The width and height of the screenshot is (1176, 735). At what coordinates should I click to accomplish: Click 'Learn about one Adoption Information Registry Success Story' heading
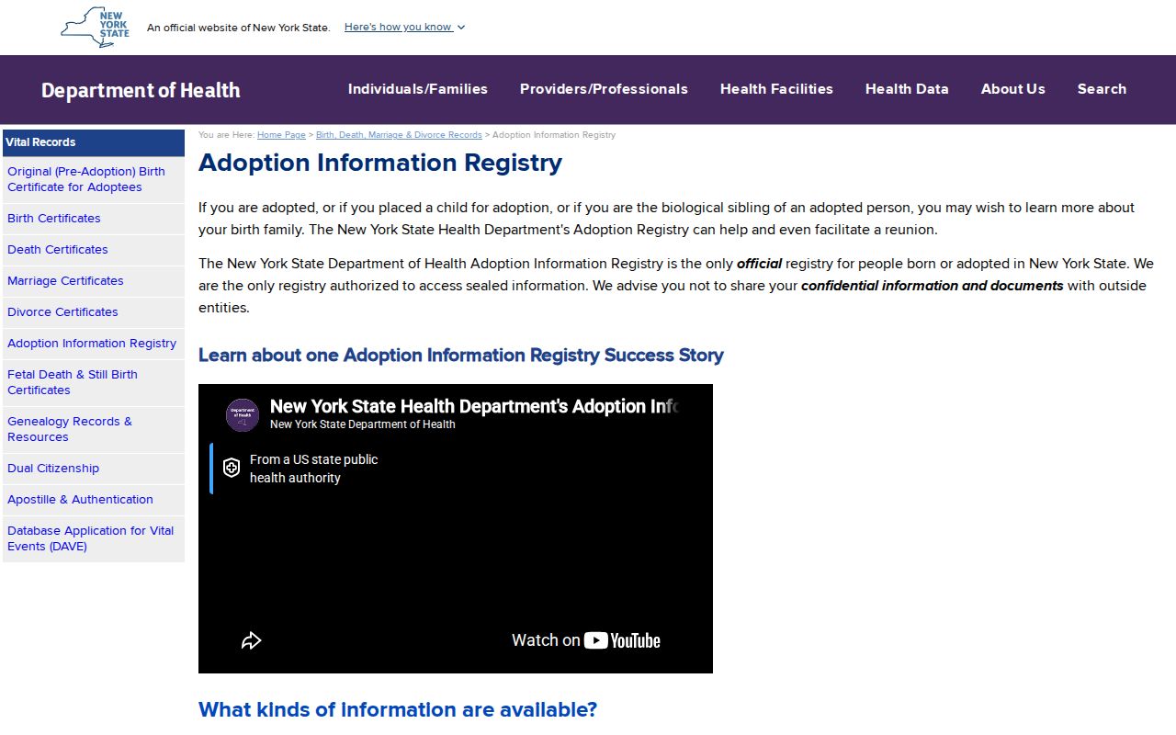click(461, 356)
